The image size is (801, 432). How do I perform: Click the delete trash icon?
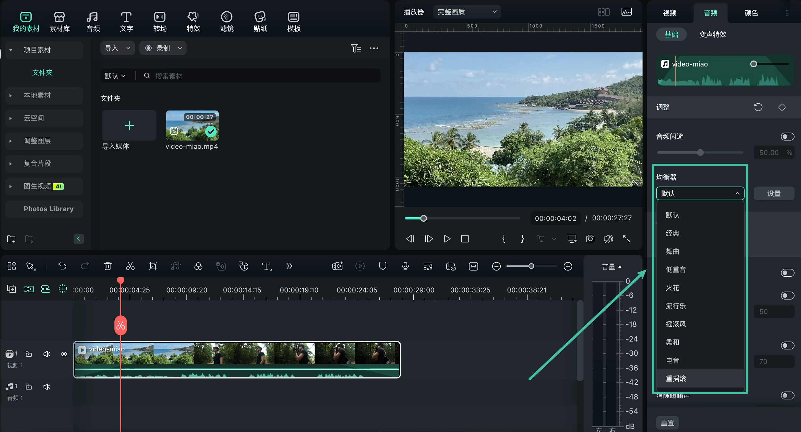pos(108,266)
